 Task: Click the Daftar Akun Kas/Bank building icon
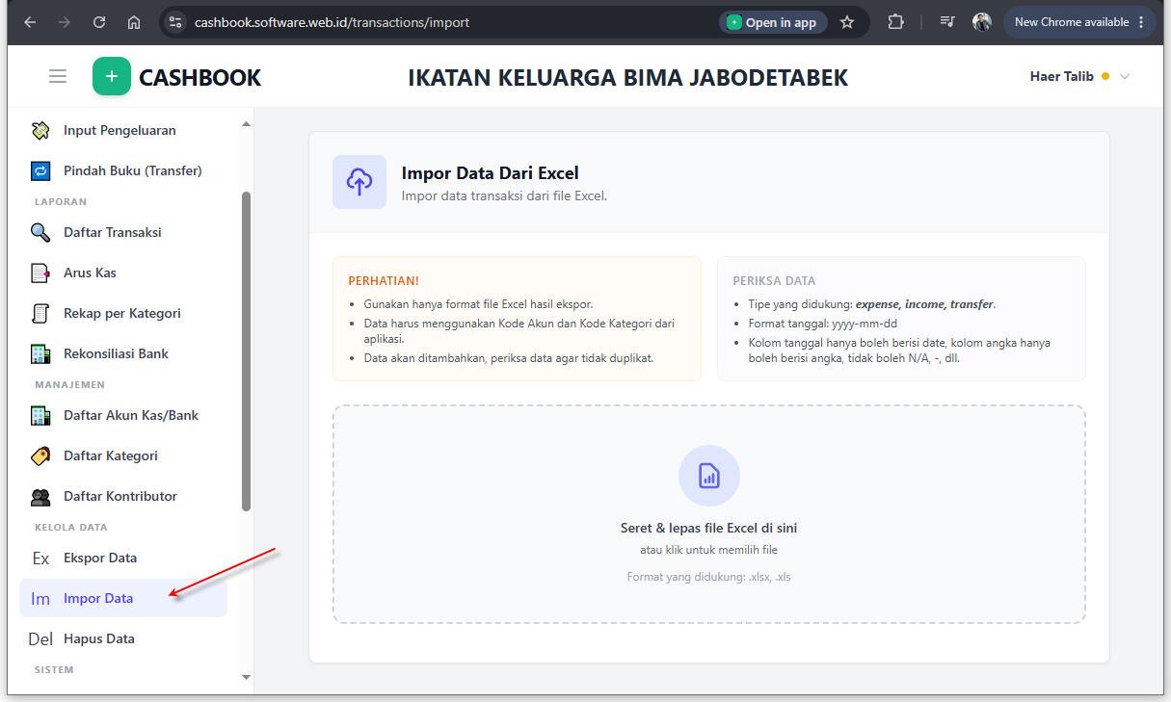point(40,415)
